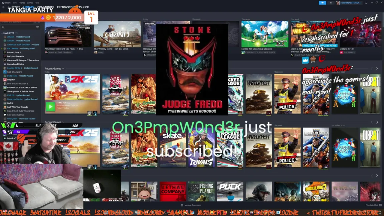Click the Contraband Police icon in sidebar
This screenshot has height=216, width=384.
pyautogui.click(x=5, y=64)
